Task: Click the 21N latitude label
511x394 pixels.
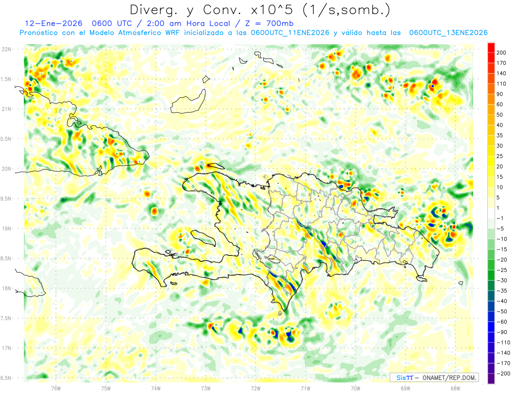Action: [6, 109]
